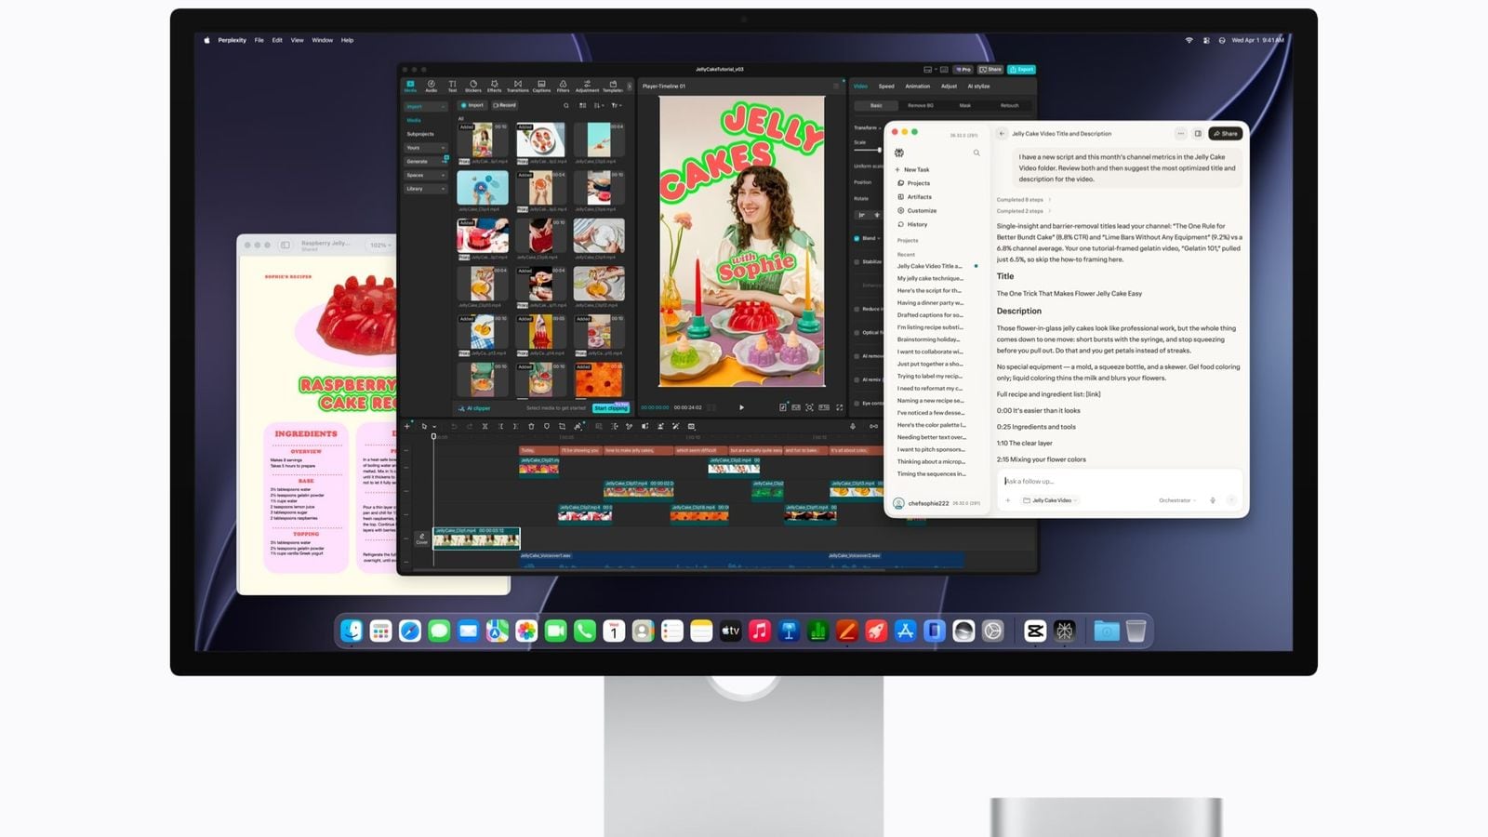Viewport: 1488px width, 837px height.
Task: Click the Export button in the editor
Action: (1021, 69)
